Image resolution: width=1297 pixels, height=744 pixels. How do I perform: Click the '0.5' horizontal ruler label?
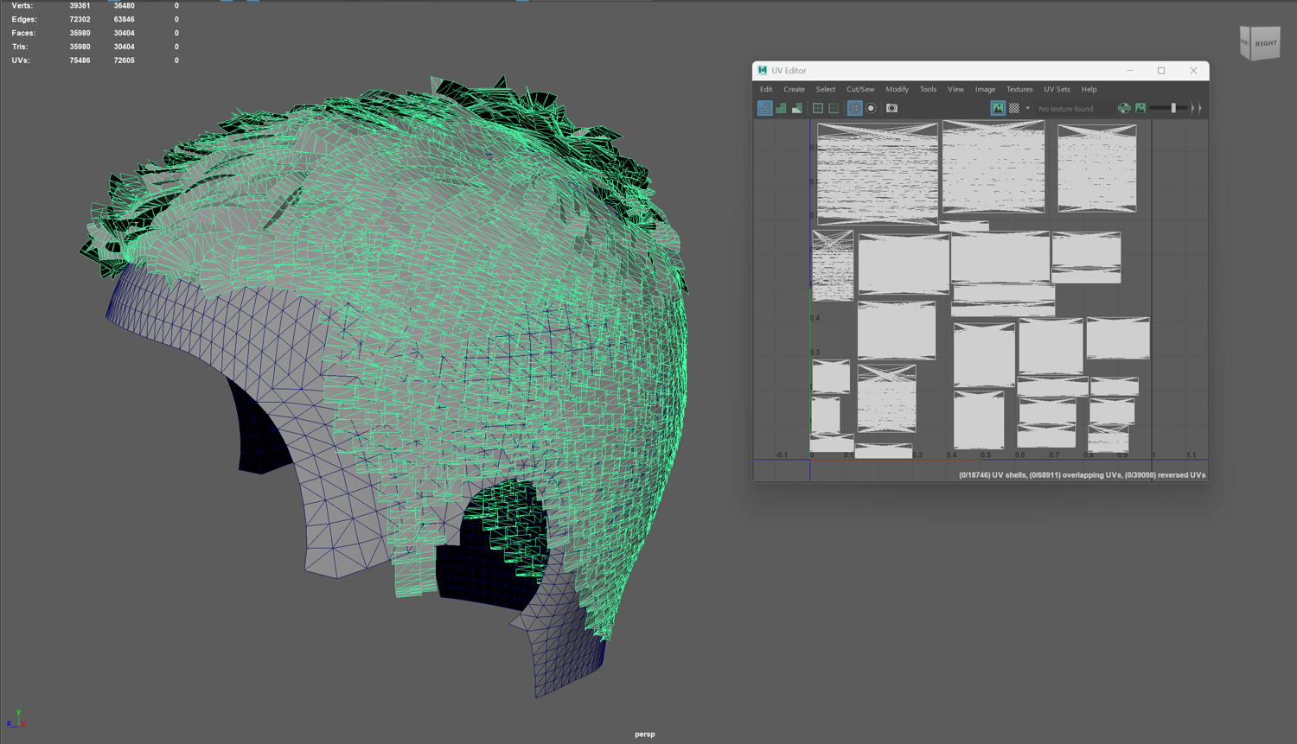click(986, 455)
